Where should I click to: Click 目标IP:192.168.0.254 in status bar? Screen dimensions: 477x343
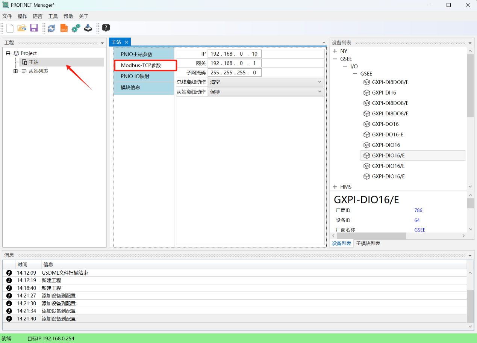(x=51, y=338)
